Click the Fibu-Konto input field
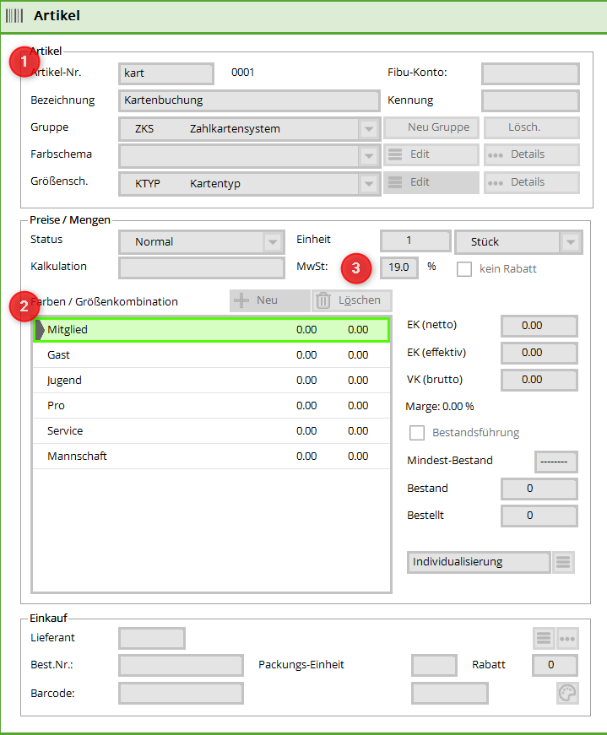The image size is (607, 735). 530,73
